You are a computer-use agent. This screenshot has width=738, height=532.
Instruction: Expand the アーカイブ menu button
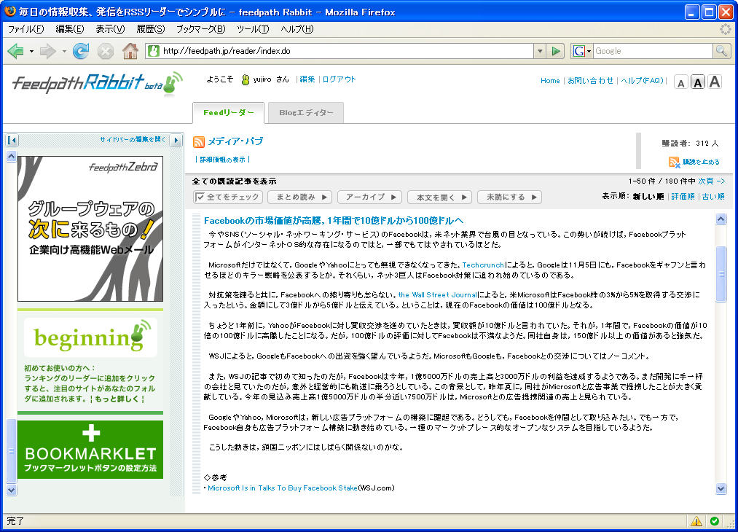pos(369,197)
